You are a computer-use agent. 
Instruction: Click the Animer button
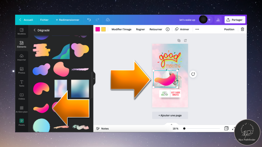[182, 29]
